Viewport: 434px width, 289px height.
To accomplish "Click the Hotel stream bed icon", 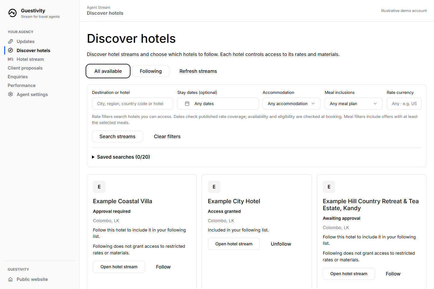I will point(11,59).
